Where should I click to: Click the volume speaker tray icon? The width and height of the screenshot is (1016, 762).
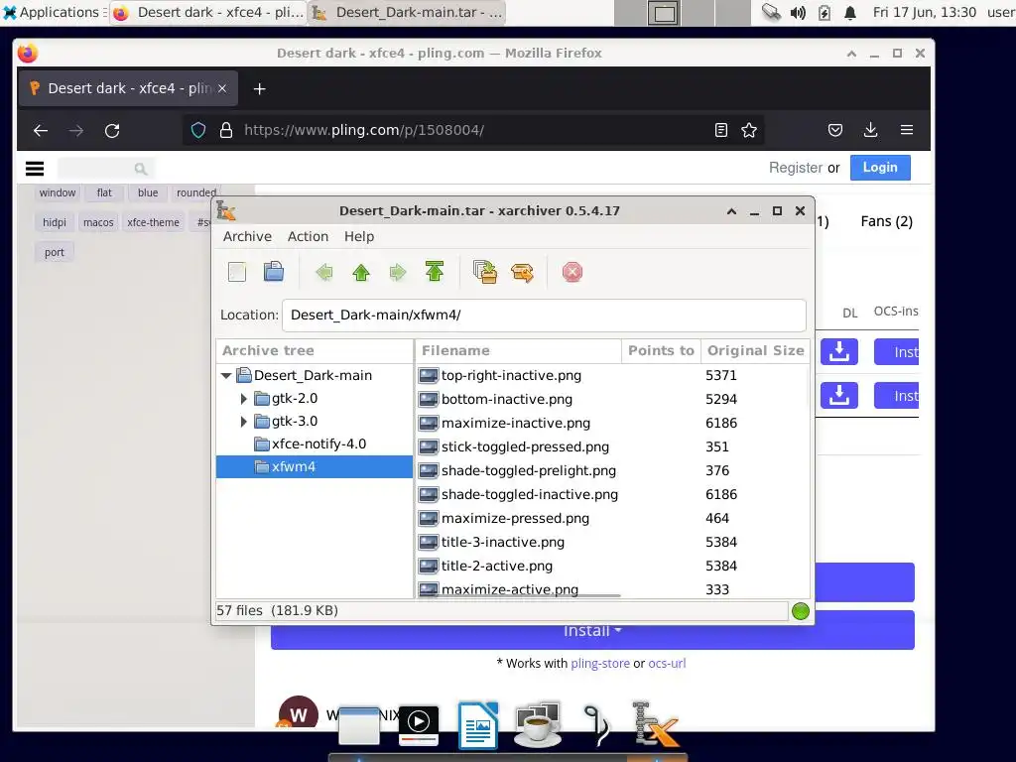[798, 12]
